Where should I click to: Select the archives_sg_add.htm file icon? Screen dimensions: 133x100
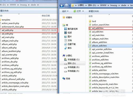(90, 63)
